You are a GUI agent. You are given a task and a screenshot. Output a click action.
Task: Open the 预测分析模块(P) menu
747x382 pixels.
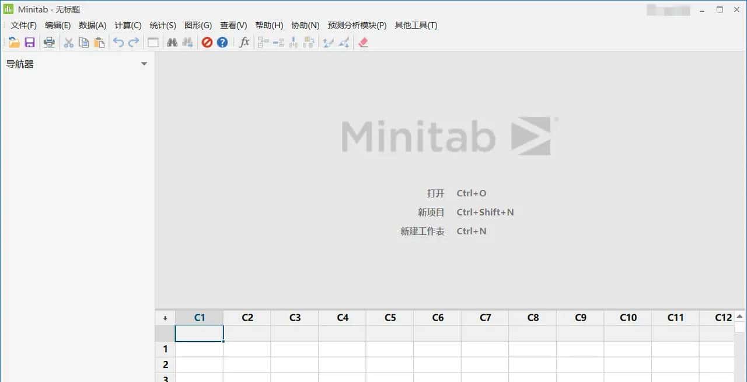tap(357, 25)
